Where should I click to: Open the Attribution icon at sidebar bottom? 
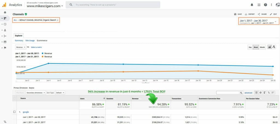(x=5, y=122)
